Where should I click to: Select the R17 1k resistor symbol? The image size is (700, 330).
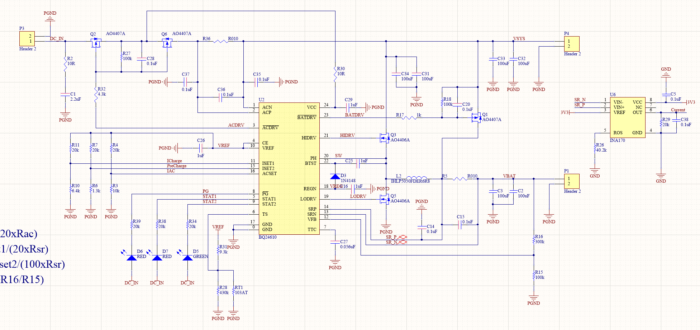pyautogui.click(x=409, y=117)
